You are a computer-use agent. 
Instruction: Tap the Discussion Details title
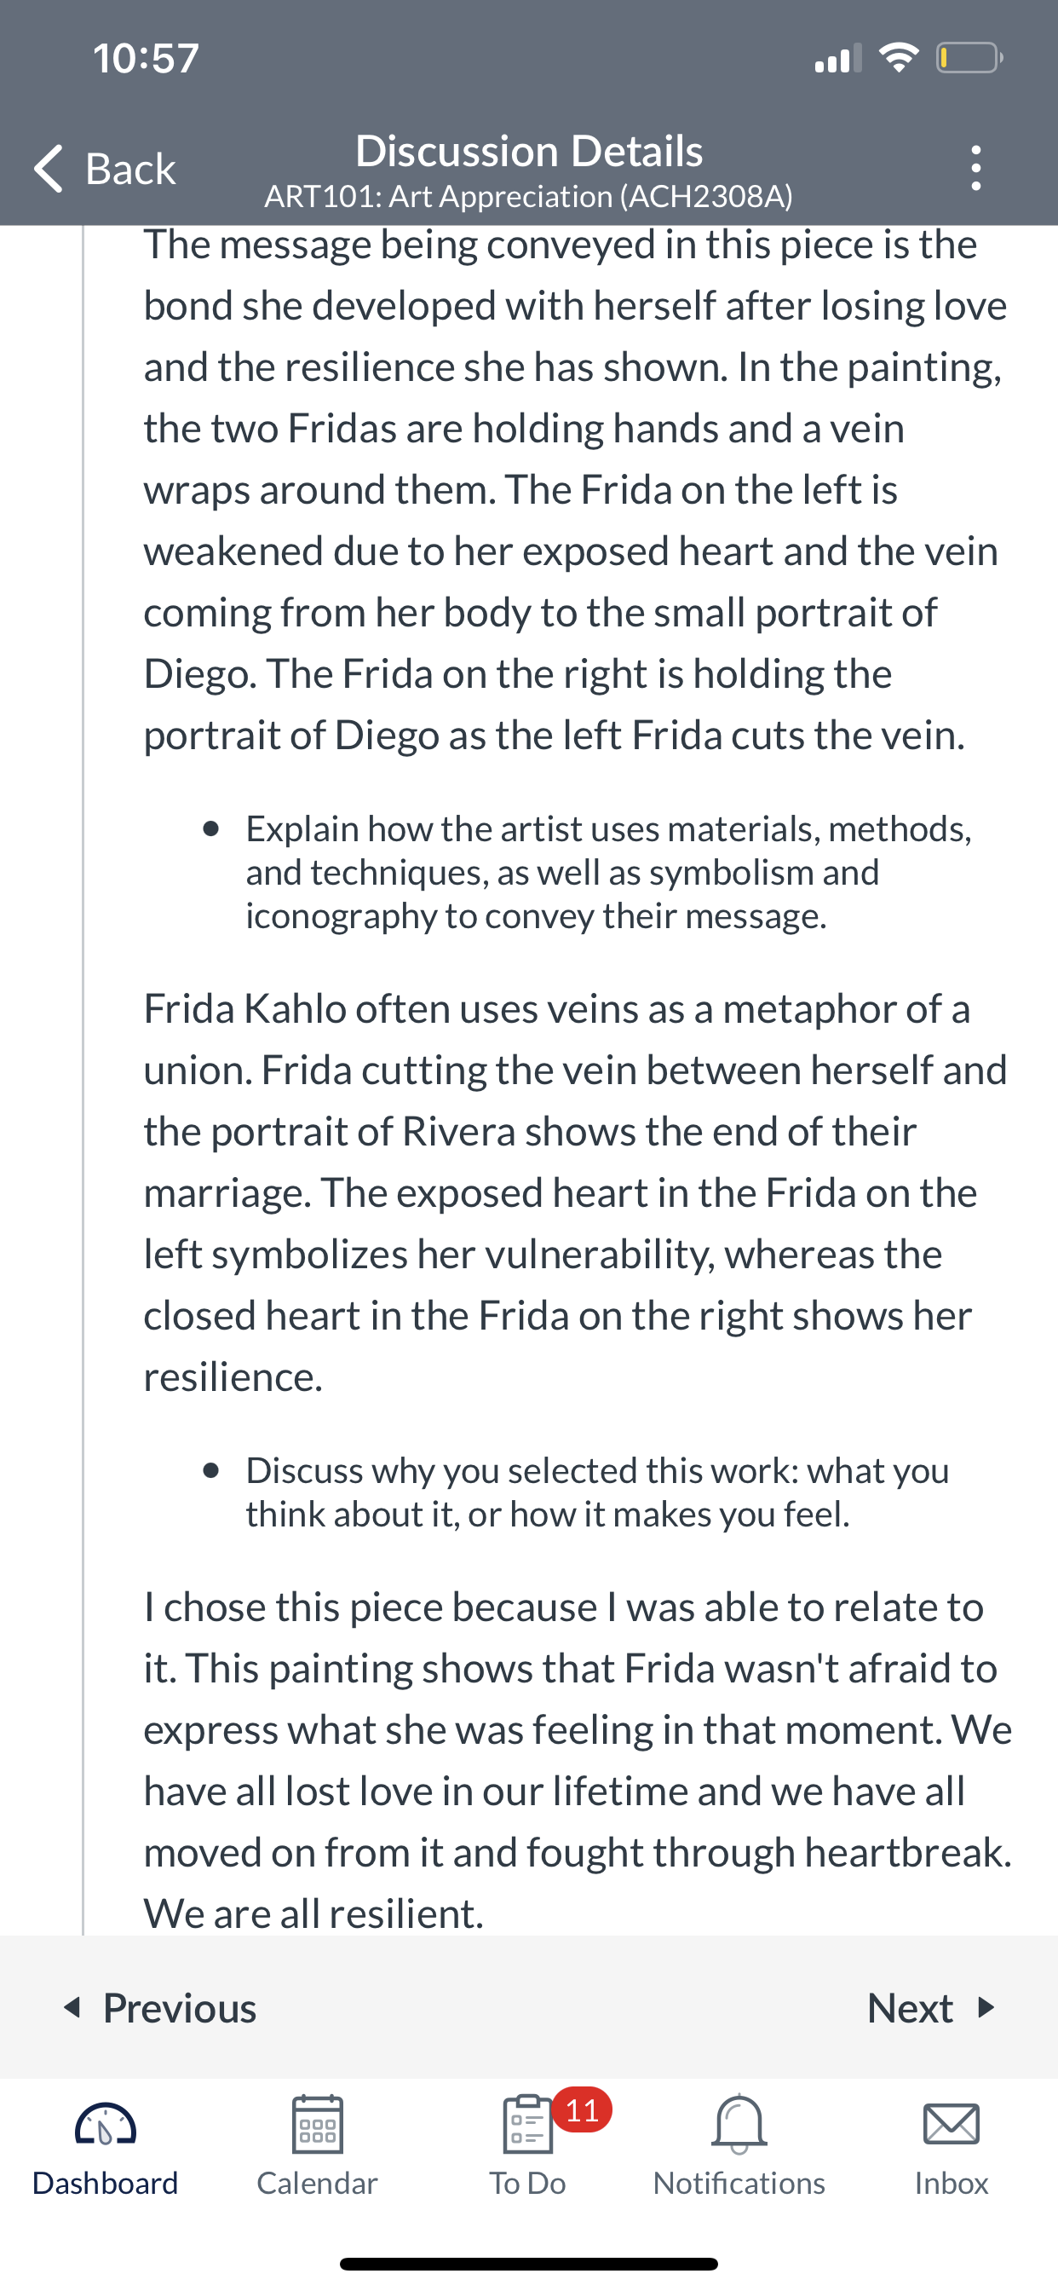click(x=529, y=150)
